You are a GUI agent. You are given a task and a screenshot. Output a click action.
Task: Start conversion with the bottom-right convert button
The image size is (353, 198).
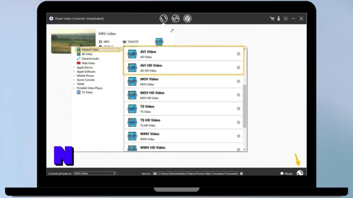(x=300, y=173)
